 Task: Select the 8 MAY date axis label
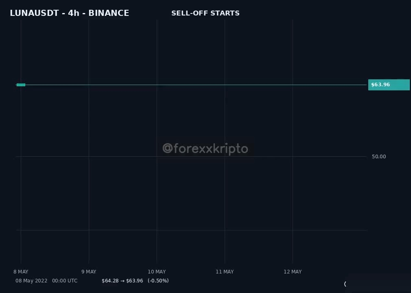coord(21,272)
